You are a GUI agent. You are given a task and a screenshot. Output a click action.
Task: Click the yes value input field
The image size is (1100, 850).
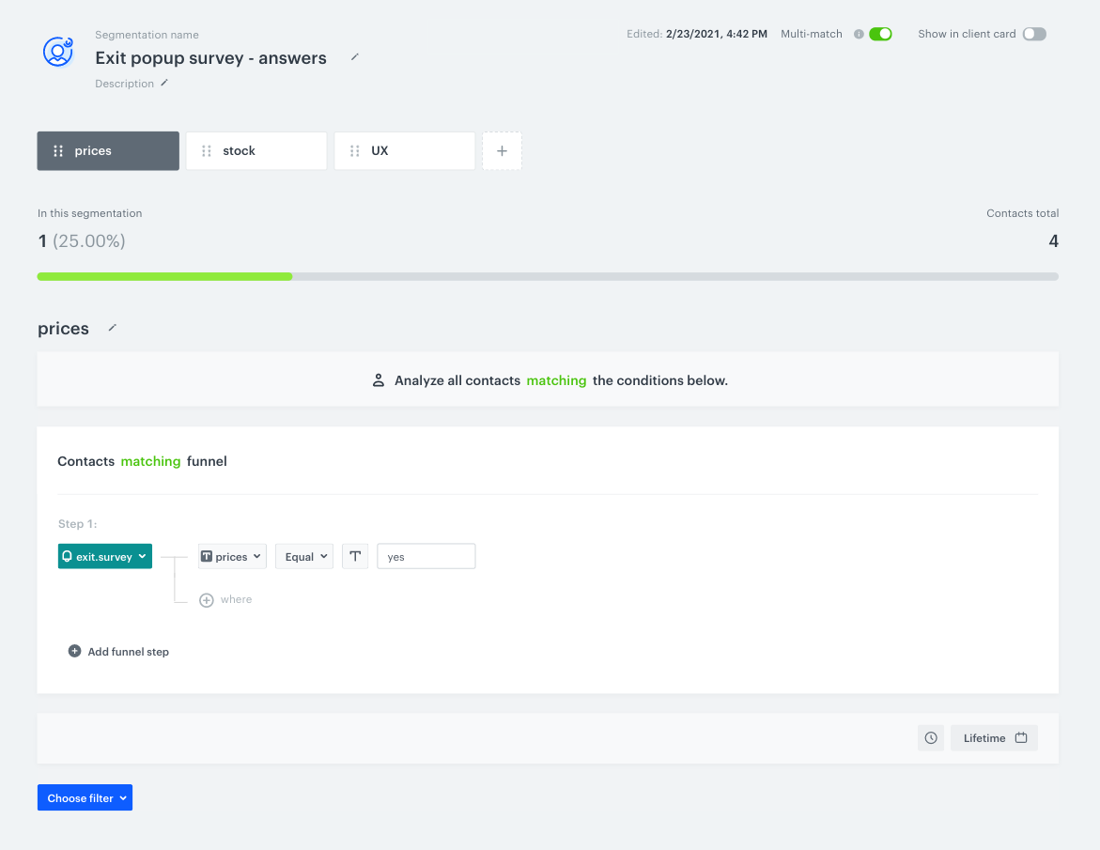[426, 556]
